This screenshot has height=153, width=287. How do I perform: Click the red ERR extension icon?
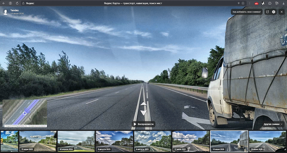point(256,3)
